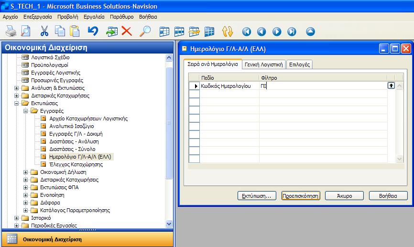Switch to Γενική Λογιστική tab
414x247 pixels.
263,64
